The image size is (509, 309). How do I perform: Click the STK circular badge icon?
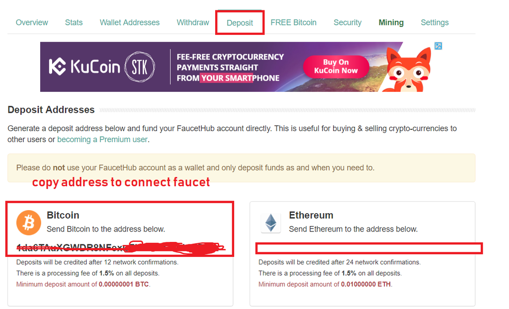[139, 67]
